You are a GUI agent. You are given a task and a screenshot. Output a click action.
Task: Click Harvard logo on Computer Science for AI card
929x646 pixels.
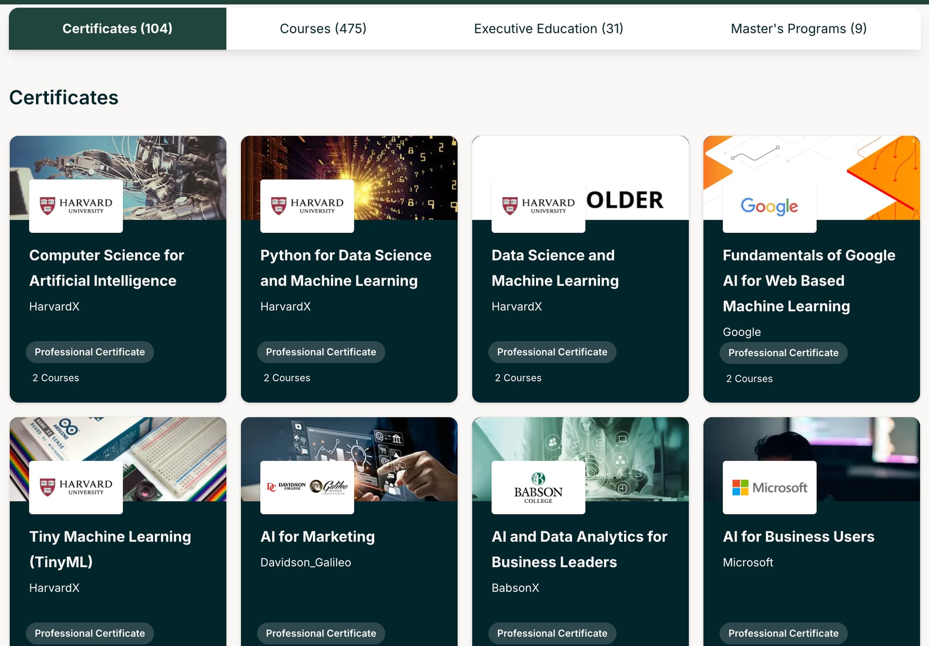[x=76, y=206]
